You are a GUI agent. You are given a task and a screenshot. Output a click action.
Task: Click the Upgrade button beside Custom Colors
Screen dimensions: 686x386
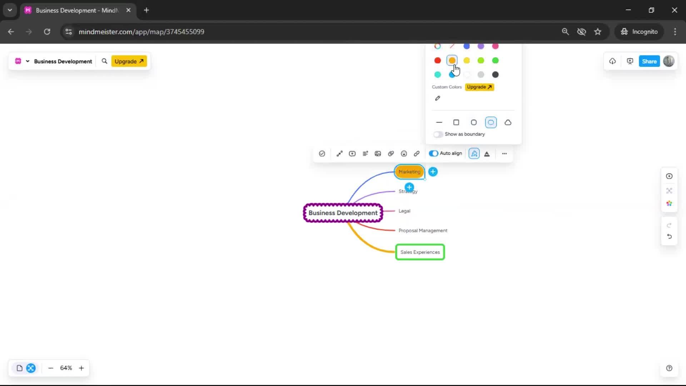(x=479, y=87)
